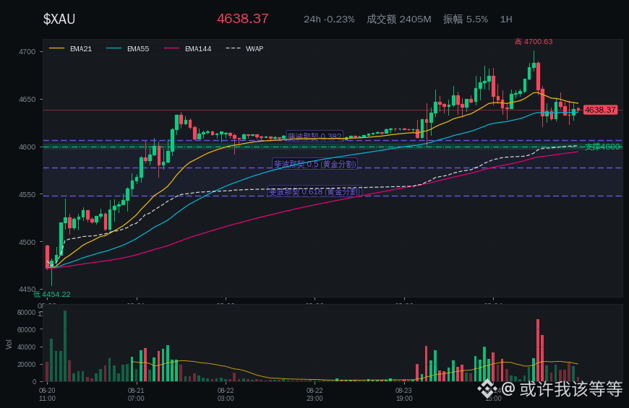Click the 4550 price axis label
The image size is (629, 408).
(27, 194)
